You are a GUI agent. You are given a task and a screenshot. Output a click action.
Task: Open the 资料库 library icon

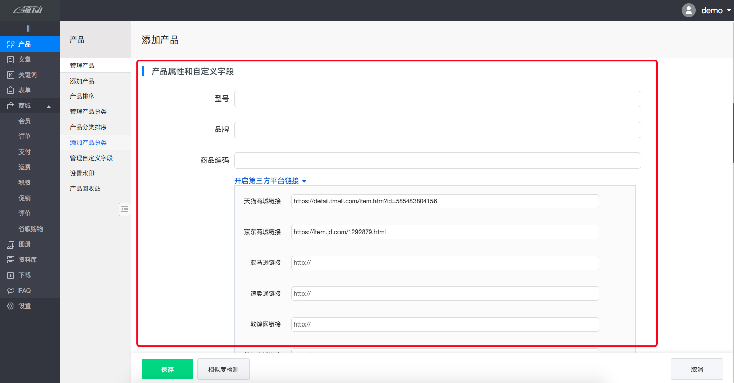point(11,260)
